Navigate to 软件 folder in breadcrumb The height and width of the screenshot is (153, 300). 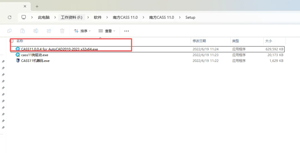[97, 17]
